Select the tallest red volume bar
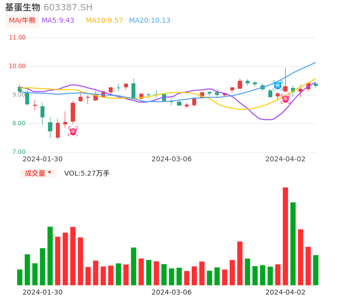The height and width of the screenshot is (299, 339). (285, 236)
